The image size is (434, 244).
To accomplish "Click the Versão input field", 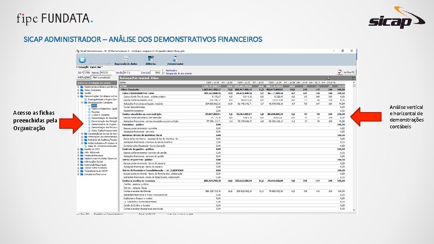I will [132, 72].
